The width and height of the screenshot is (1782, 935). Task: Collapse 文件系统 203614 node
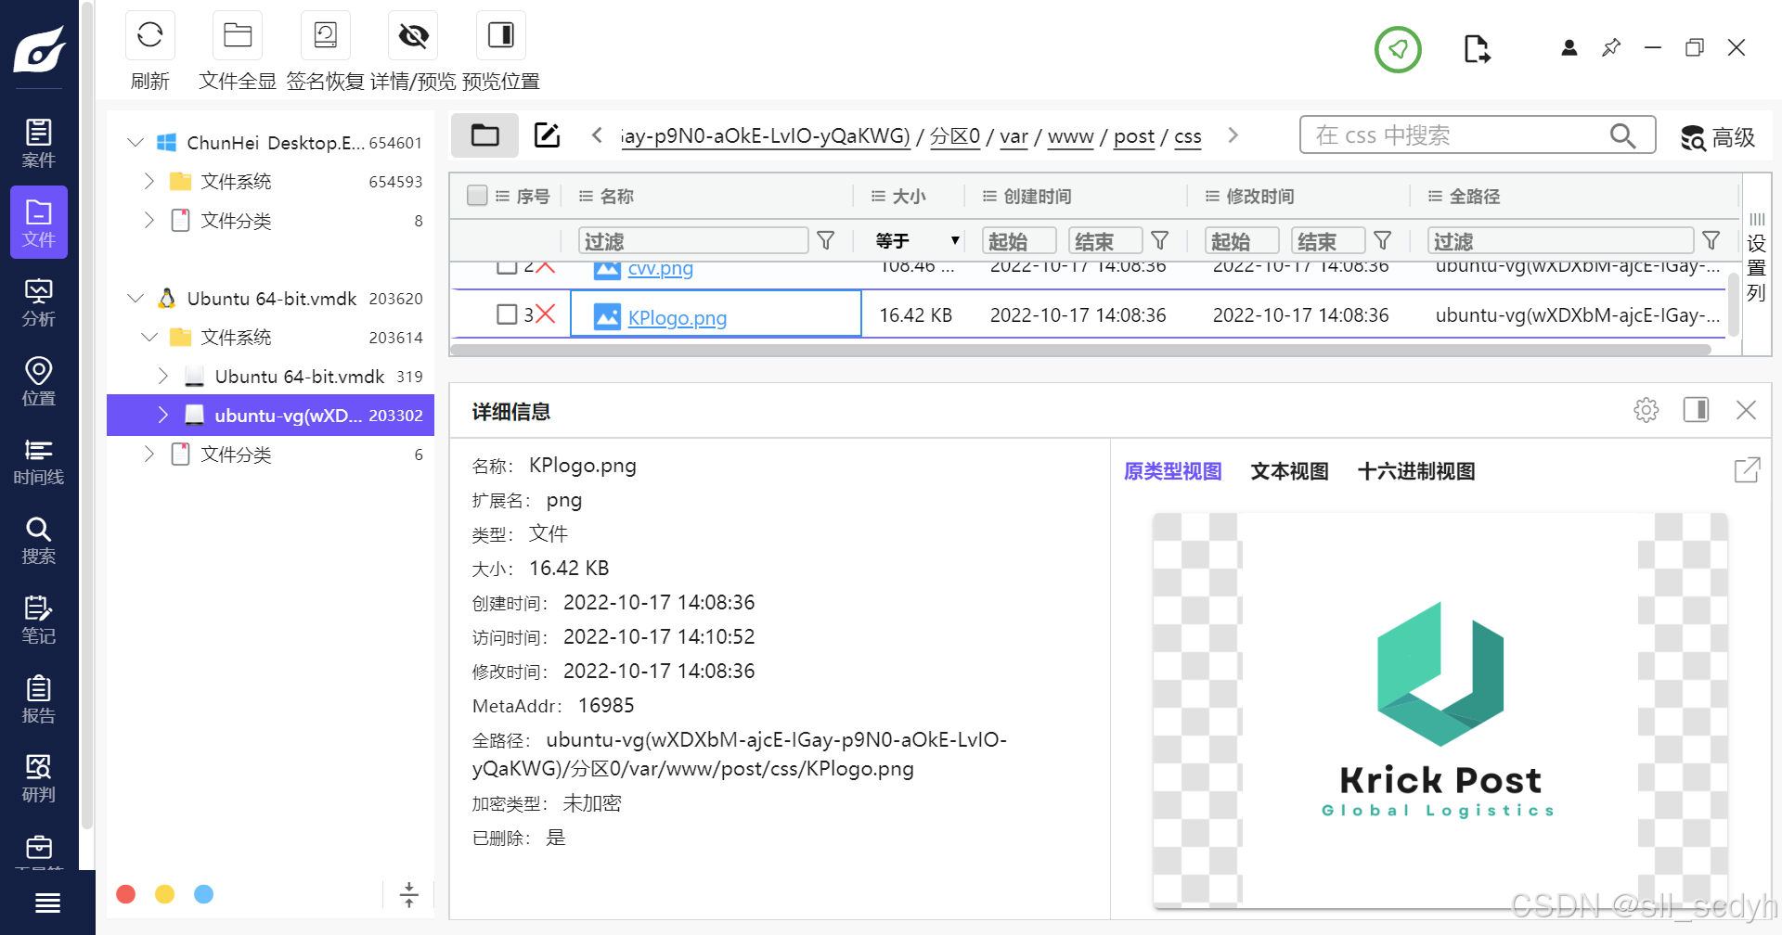[149, 337]
